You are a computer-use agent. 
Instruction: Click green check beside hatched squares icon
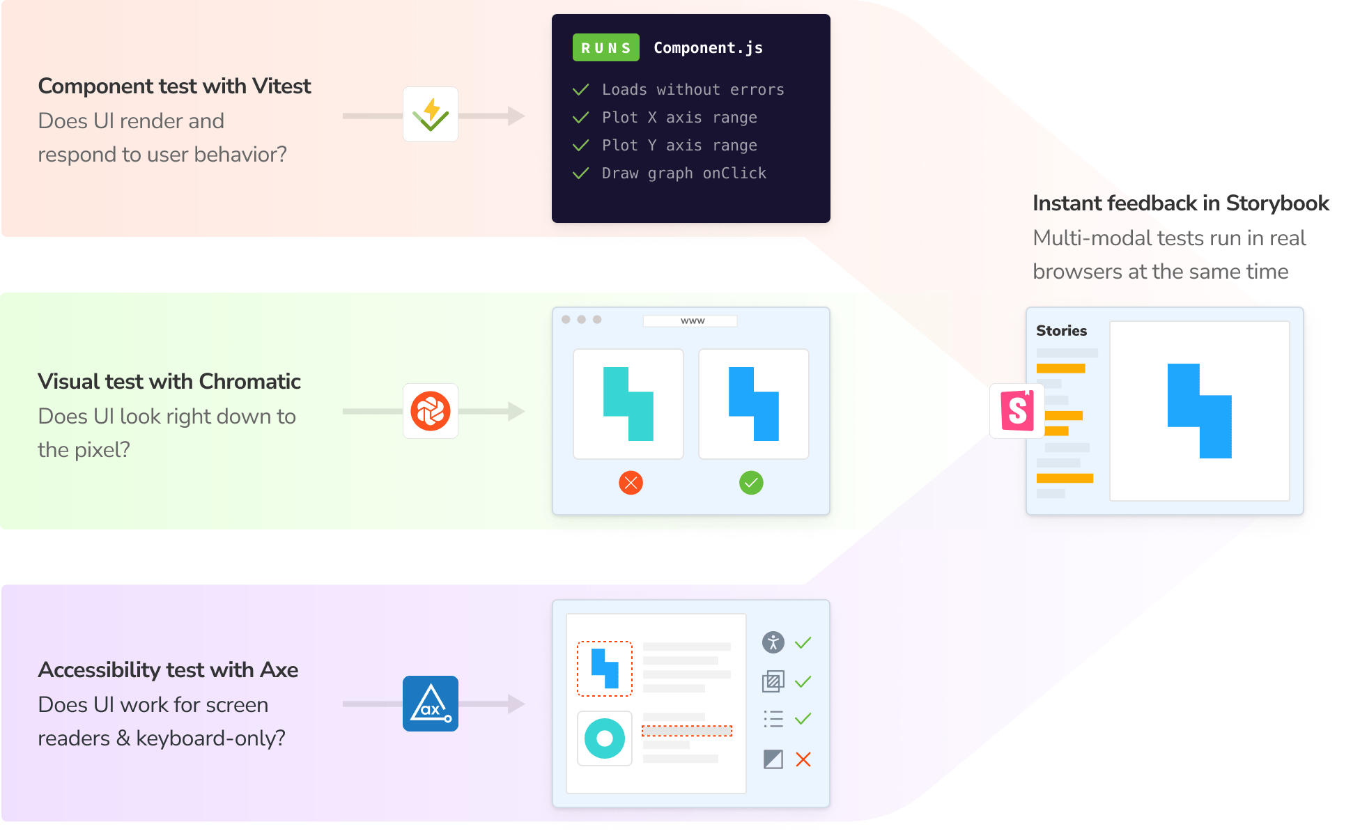pos(803,681)
